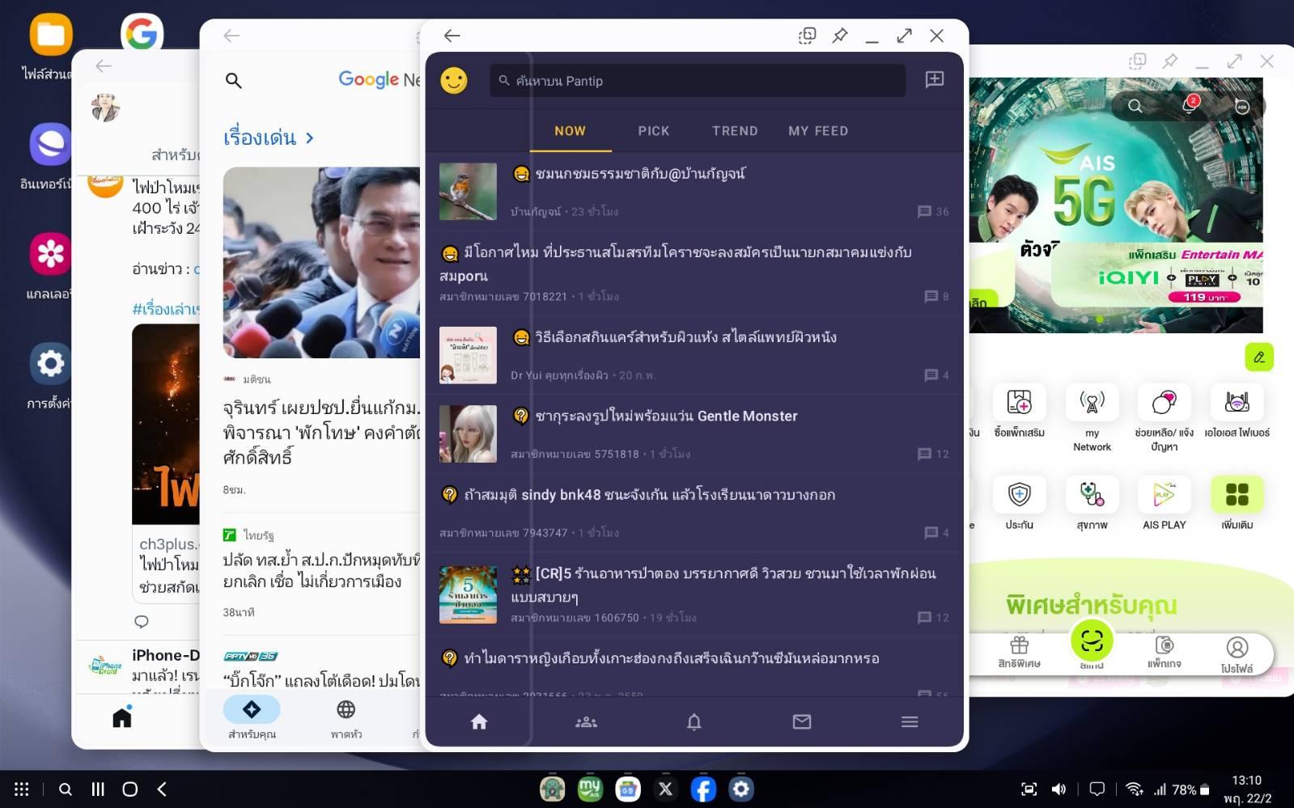1294x808 pixels.
Task: Open ประกัน shield icon in myAIS
Action: [x=1019, y=503]
